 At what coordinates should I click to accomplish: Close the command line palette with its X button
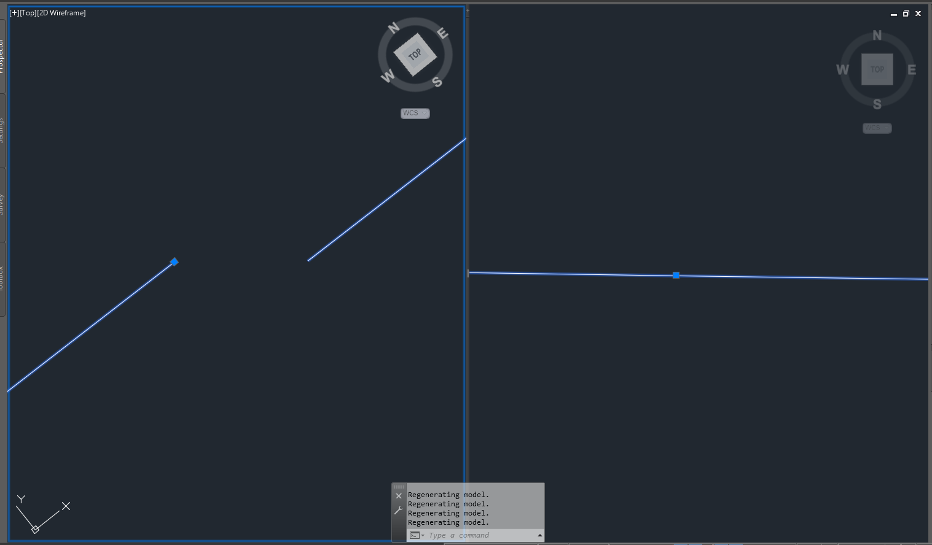398,495
